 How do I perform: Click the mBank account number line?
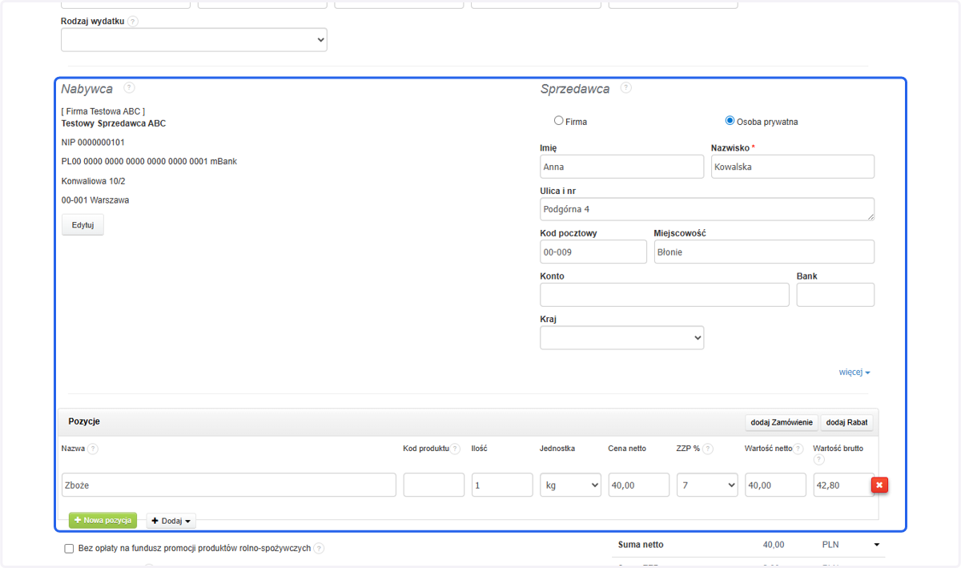coord(149,162)
